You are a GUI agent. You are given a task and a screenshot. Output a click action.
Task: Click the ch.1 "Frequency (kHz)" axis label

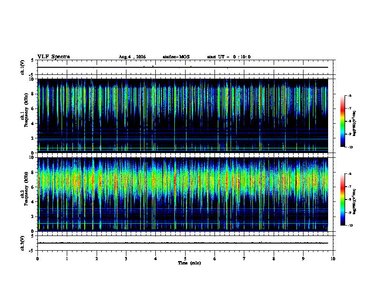[26, 110]
